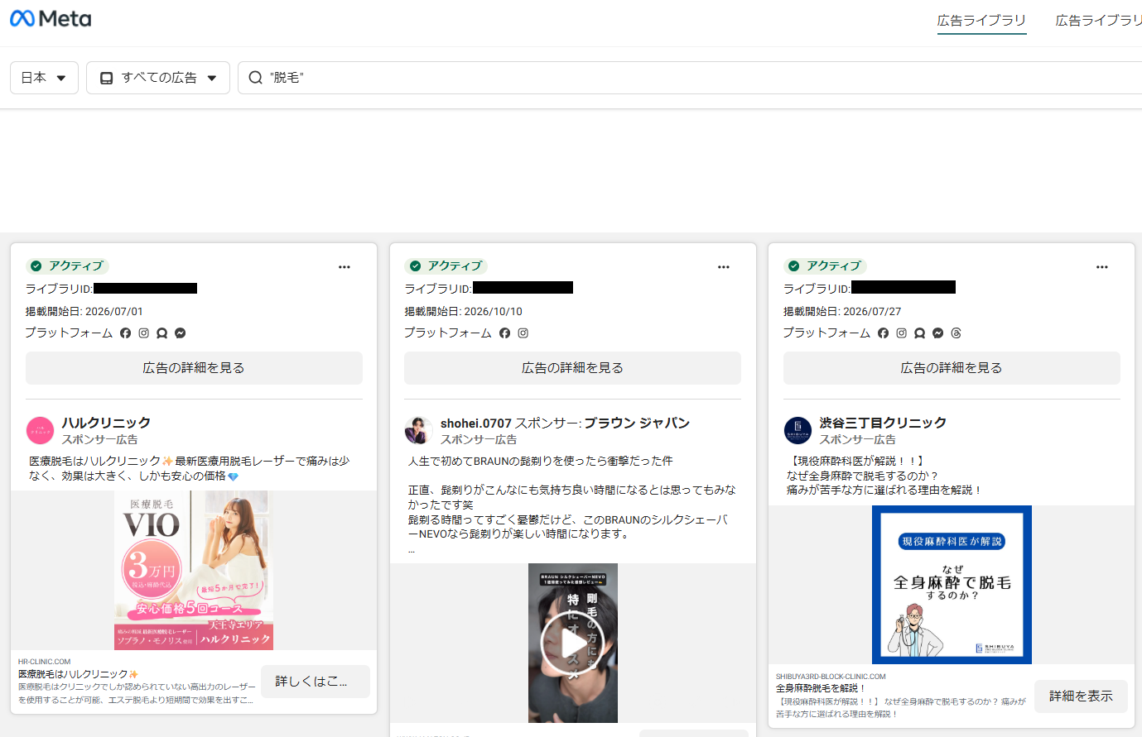Screen dimensions: 1142x737
Task: Click the 渋谷三丁目クリニック advertiser name
Action: pyautogui.click(x=883, y=423)
